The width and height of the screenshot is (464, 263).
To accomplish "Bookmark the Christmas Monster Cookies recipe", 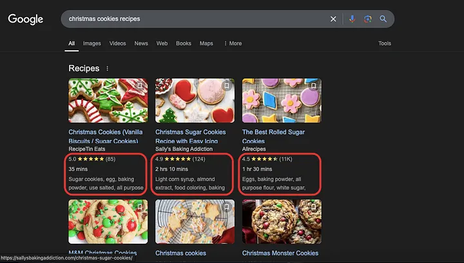I will [313, 207].
